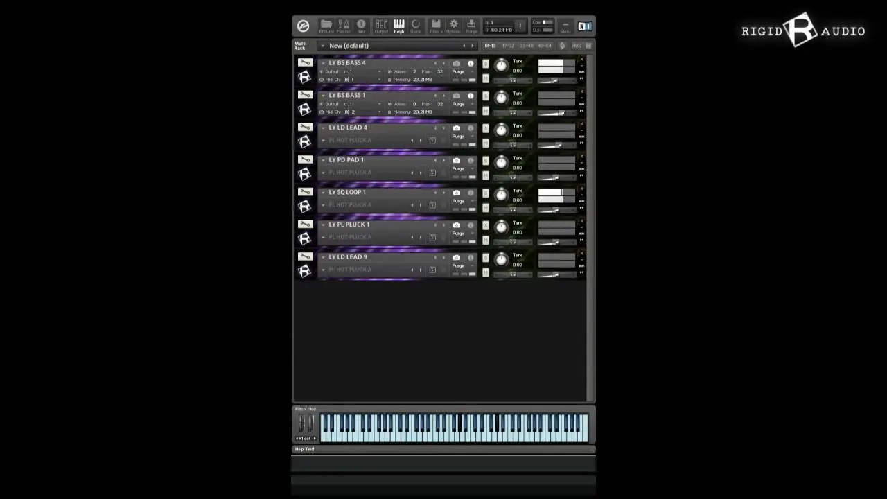Viewport: 887px width, 499px height.
Task: Toggle mute button on LY BS BASS 1
Action: [x=485, y=111]
